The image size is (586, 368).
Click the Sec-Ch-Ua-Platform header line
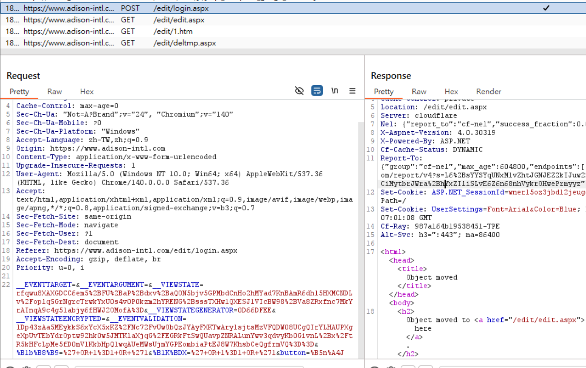(x=78, y=131)
